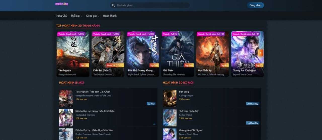Click the 'Tập 200' episode badge
Viewport: 322px width, 140px height.
point(154,65)
